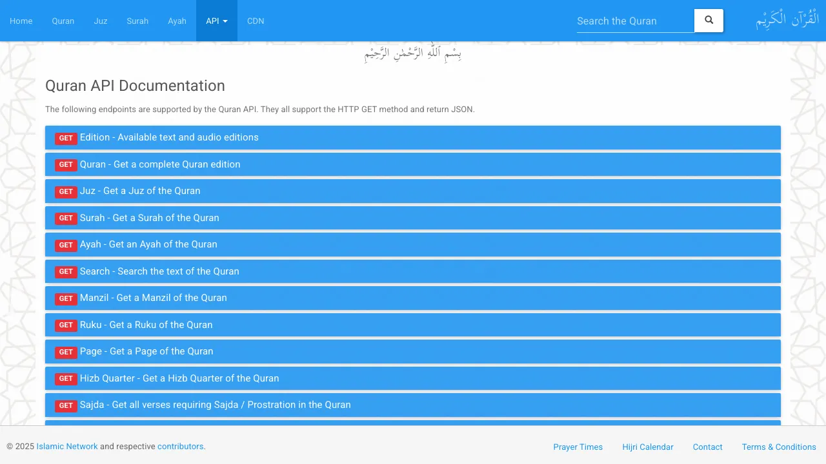Viewport: 826px width, 464px height.
Task: Expand the Sajda endpoint section
Action: point(413,405)
